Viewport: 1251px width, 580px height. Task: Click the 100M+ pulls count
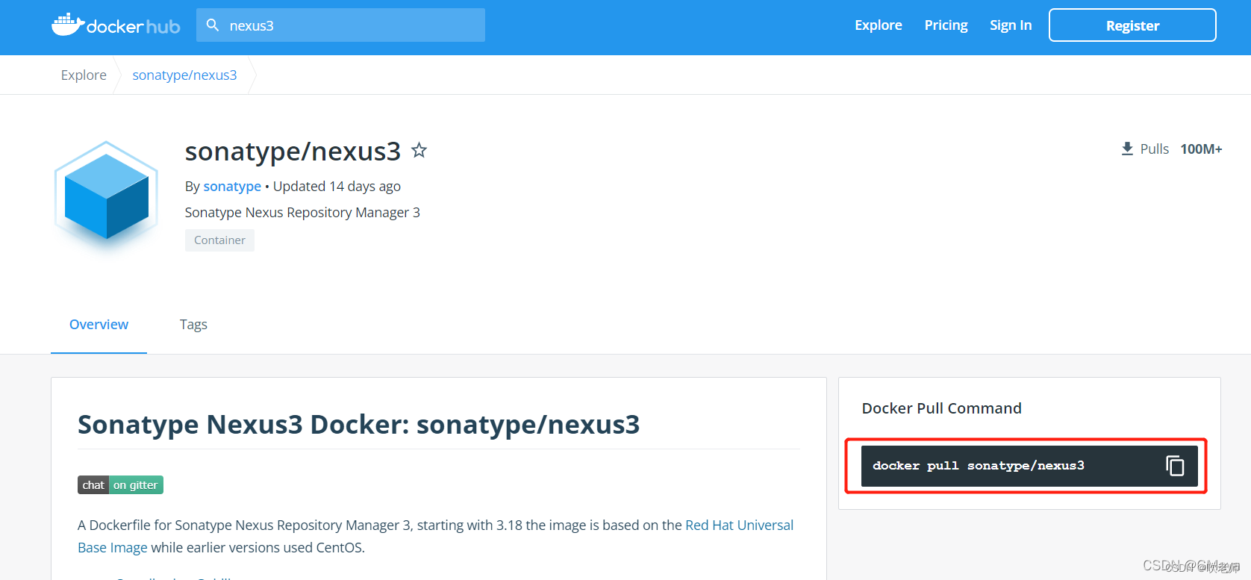pos(1201,149)
